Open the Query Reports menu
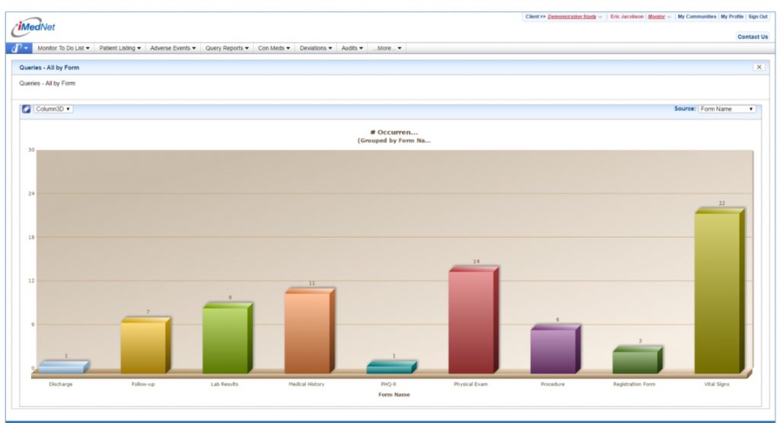780x423 pixels. (x=228, y=48)
